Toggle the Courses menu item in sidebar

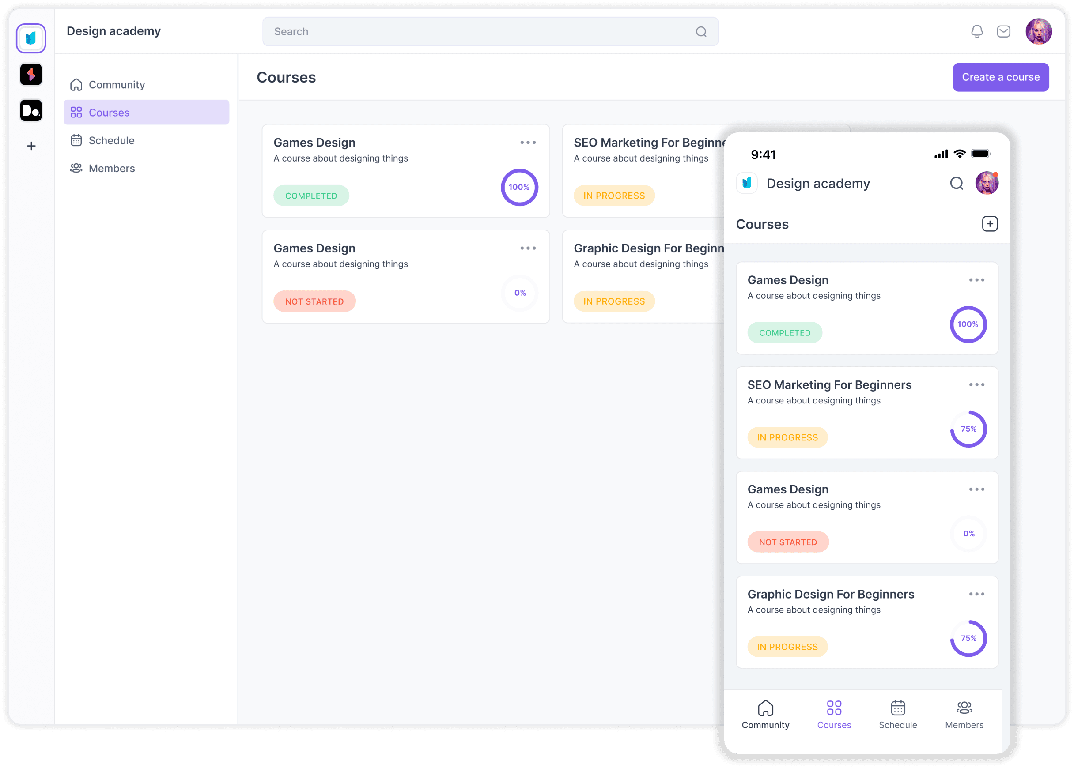(x=145, y=112)
